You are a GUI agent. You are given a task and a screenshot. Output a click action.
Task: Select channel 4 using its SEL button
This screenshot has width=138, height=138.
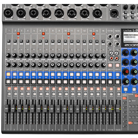[x=27, y=74]
